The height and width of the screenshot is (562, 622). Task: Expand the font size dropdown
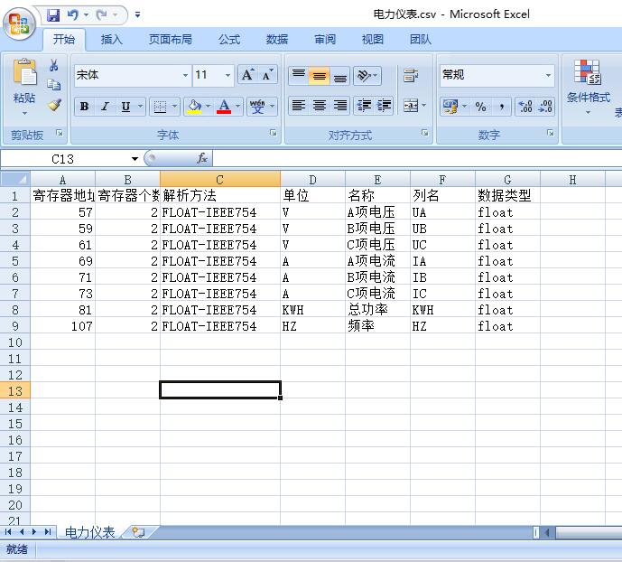[227, 76]
